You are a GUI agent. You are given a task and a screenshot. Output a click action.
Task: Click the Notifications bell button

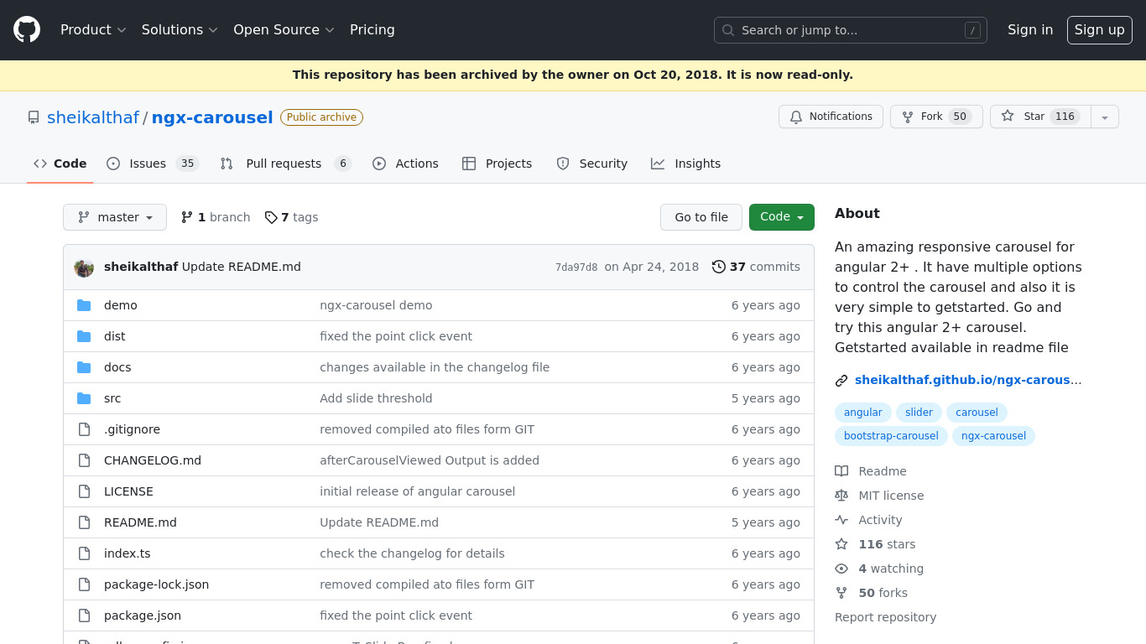point(831,117)
